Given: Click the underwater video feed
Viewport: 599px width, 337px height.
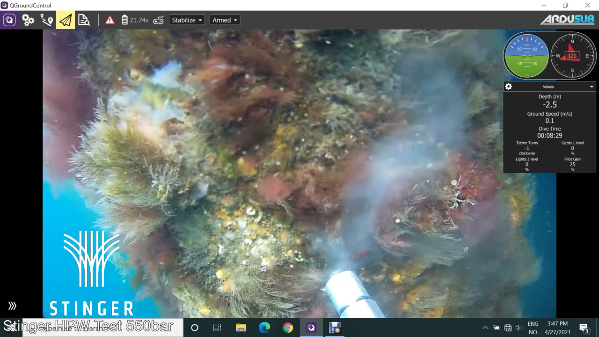Looking at the screenshot, I should (299, 173).
